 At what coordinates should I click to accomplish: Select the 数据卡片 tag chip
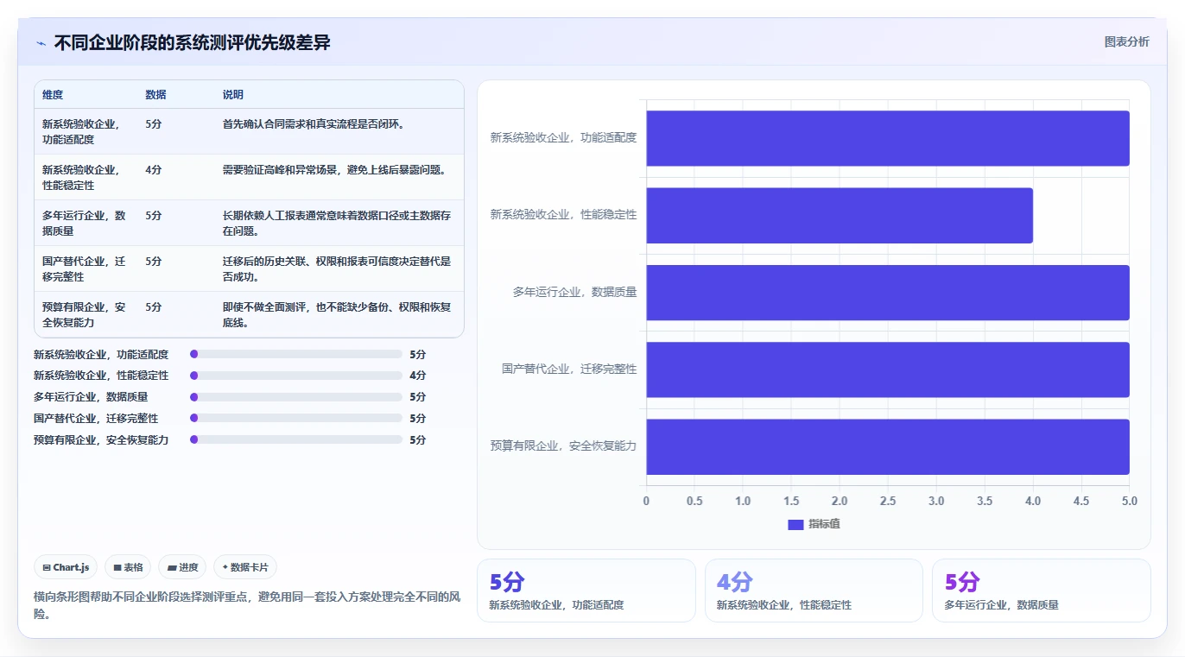245,567
